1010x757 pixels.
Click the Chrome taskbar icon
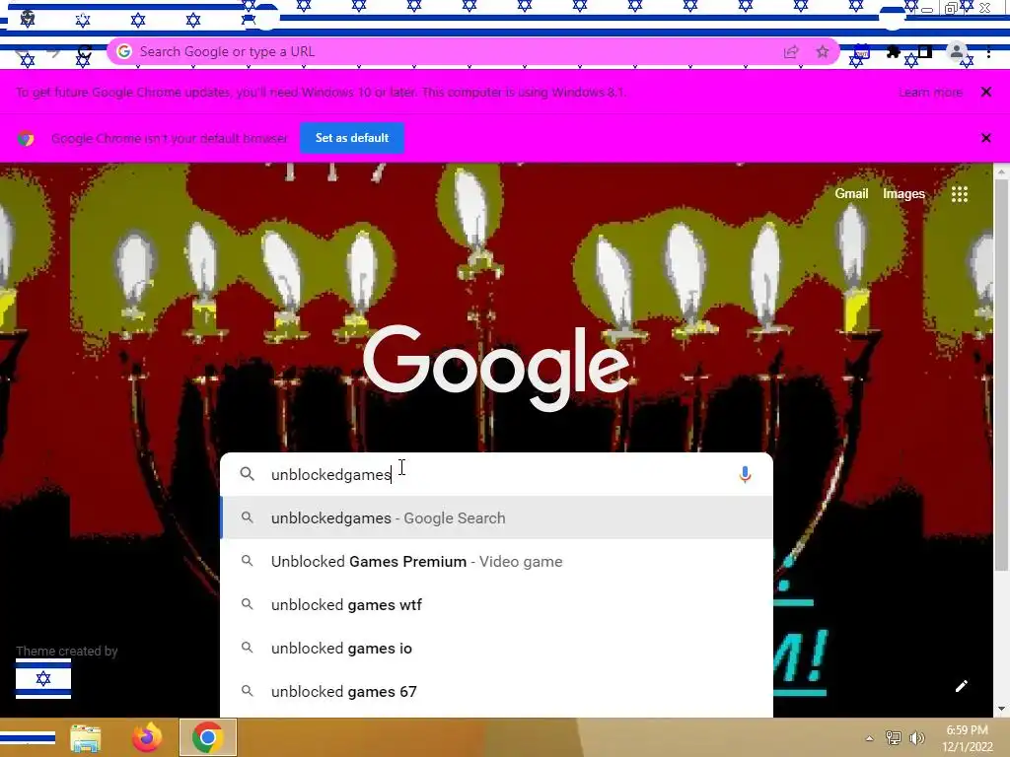207,737
